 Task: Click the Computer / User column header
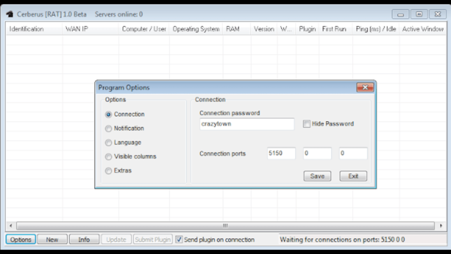(144, 29)
